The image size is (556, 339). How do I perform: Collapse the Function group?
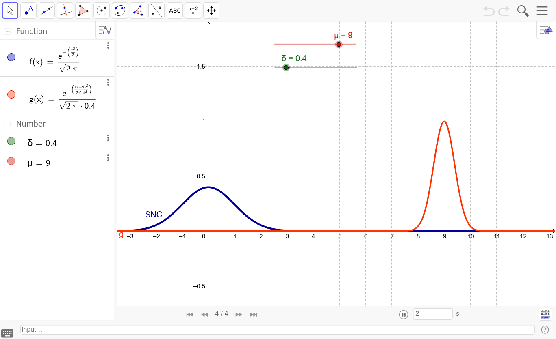(x=7, y=32)
